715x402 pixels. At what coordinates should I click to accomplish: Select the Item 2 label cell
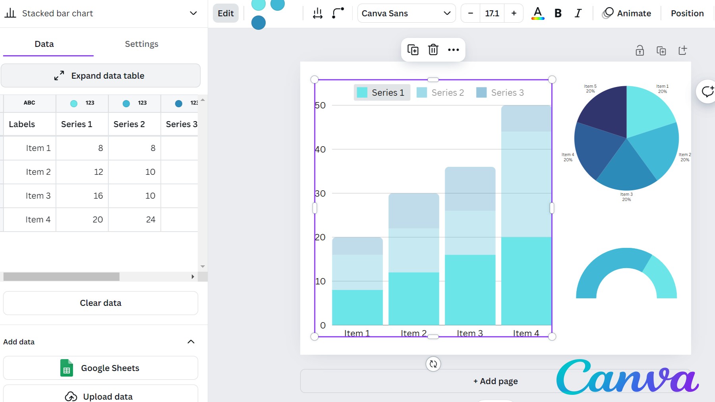(x=30, y=172)
